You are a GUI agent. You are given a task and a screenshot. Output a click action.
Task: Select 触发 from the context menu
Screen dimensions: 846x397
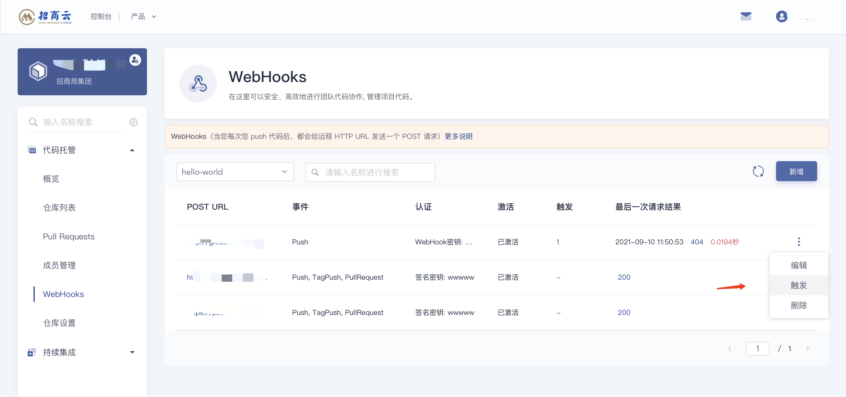(798, 285)
